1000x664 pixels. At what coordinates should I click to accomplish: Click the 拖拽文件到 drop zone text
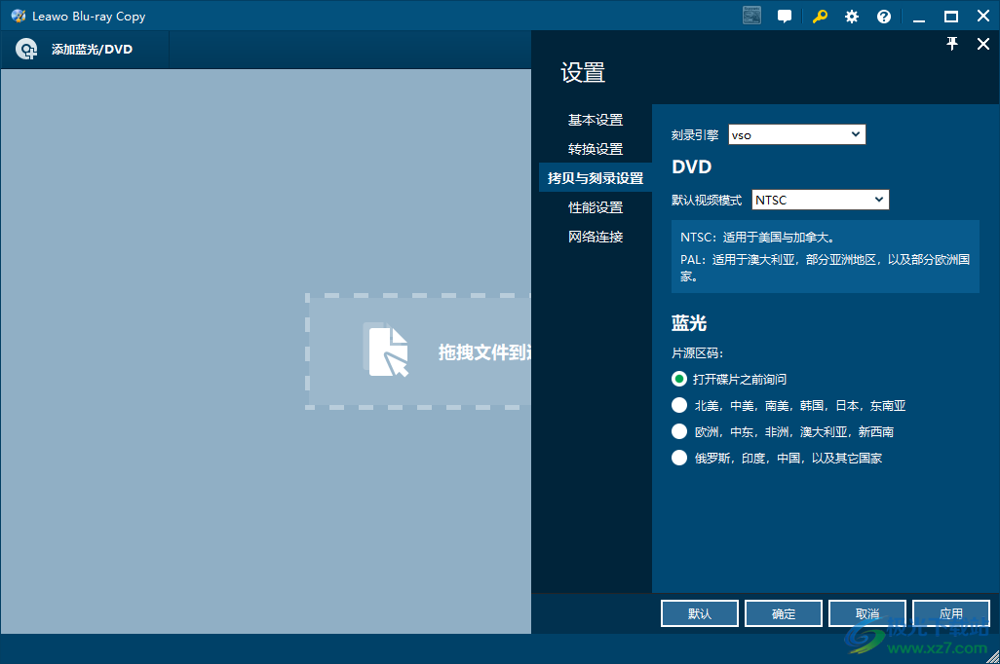(x=484, y=351)
